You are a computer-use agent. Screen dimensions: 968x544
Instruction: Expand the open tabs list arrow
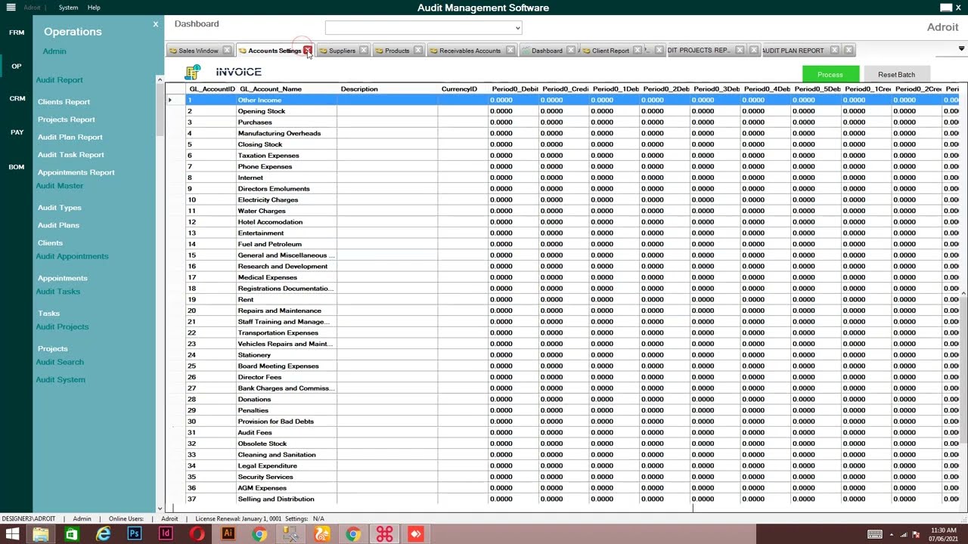click(x=961, y=49)
